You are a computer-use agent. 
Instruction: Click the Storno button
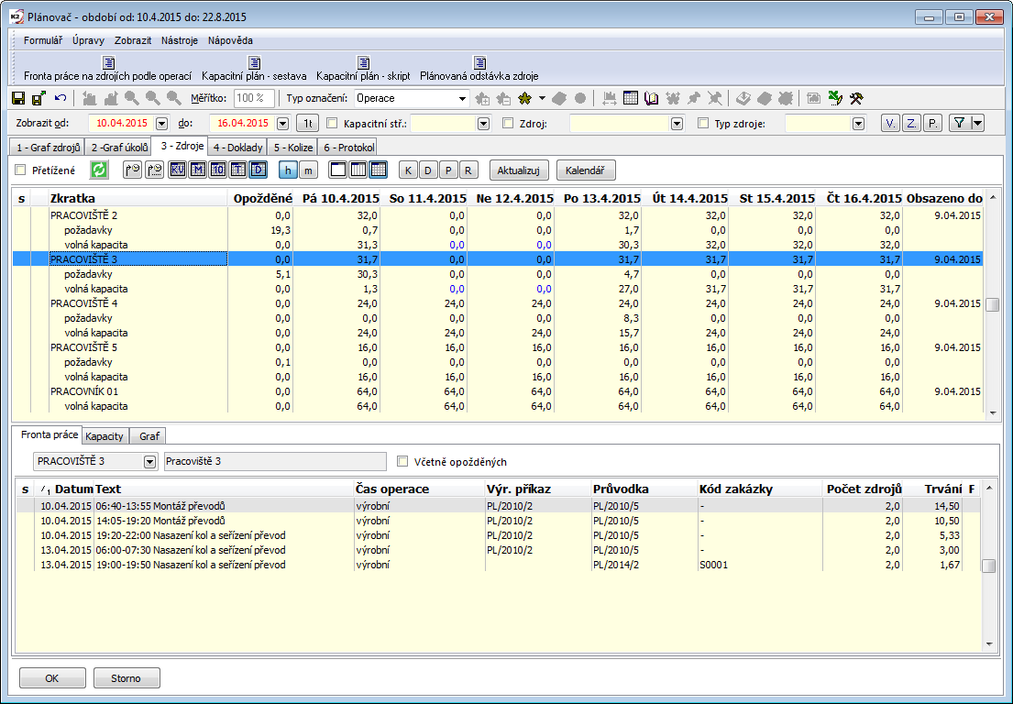pyautogui.click(x=127, y=678)
